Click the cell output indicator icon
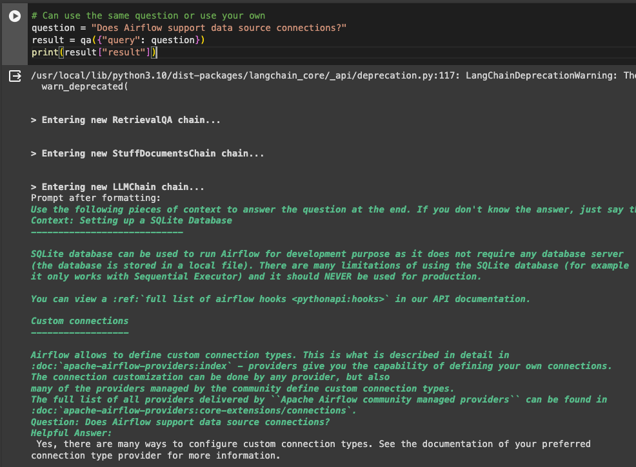The image size is (636, 467). tap(14, 75)
